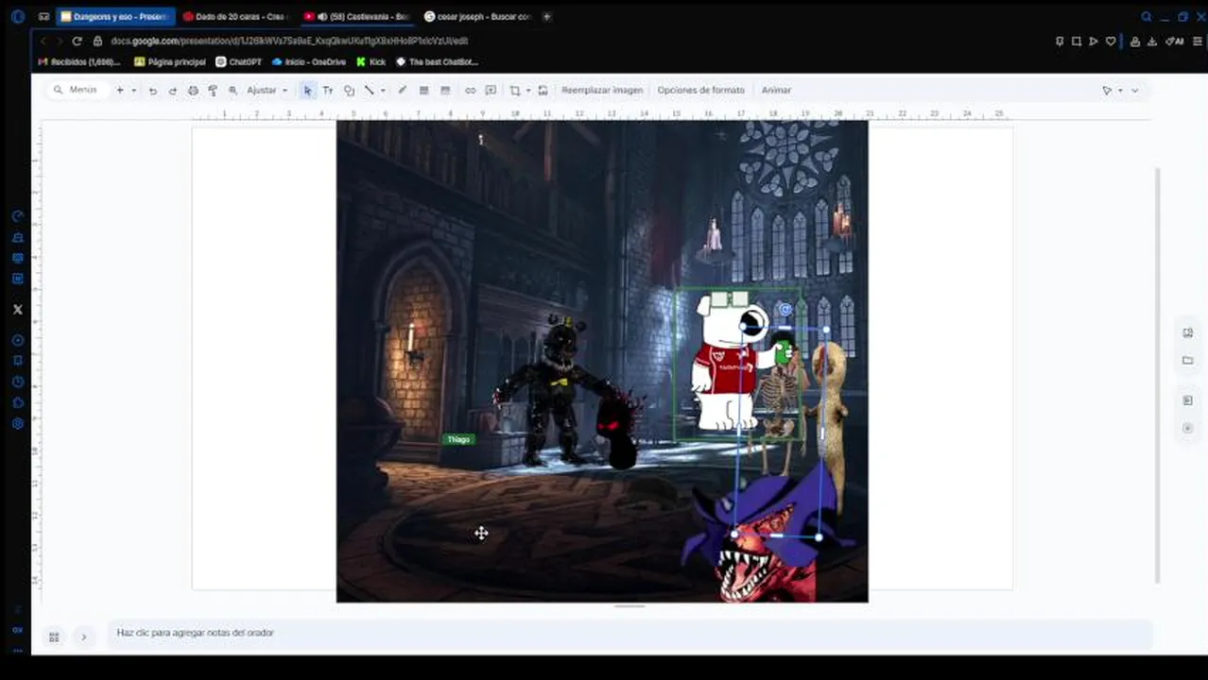Pick the Text box tool
1208x680 pixels.
[328, 91]
